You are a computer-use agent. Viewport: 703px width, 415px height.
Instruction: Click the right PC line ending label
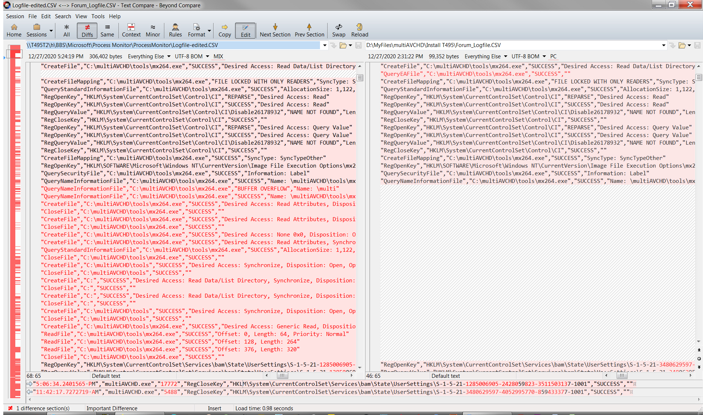click(553, 56)
